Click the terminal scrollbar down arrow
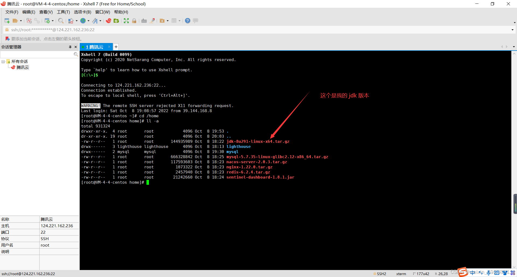The width and height of the screenshot is (517, 277). point(514,267)
